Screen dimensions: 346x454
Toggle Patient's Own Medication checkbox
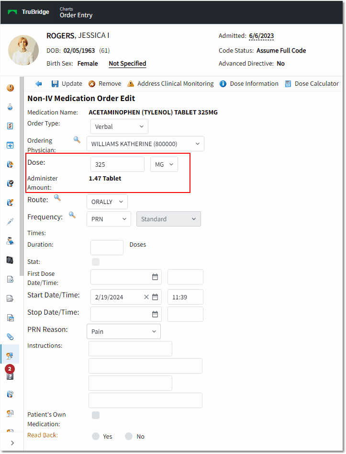(96, 415)
